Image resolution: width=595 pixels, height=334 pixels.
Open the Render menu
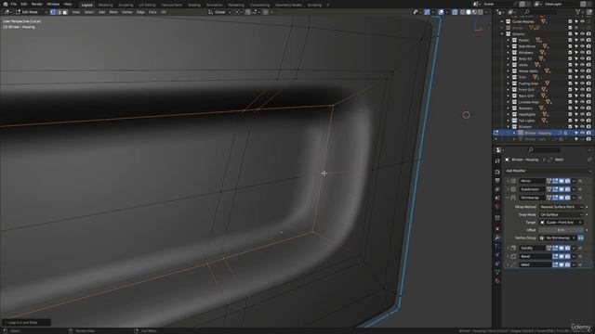tap(37, 4)
